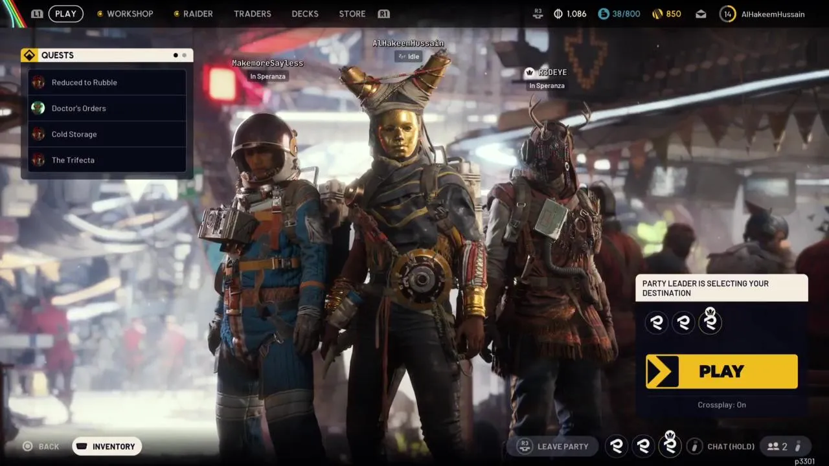Open the mail envelope icon
829x466 pixels.
coord(701,14)
